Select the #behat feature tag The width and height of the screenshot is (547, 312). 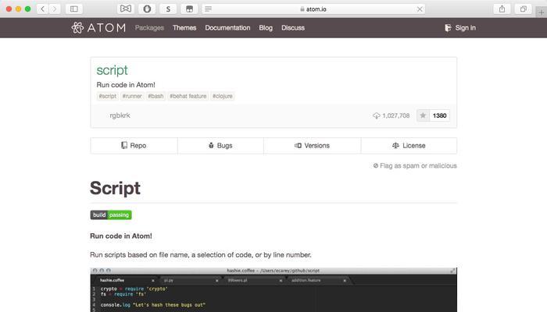pos(188,96)
